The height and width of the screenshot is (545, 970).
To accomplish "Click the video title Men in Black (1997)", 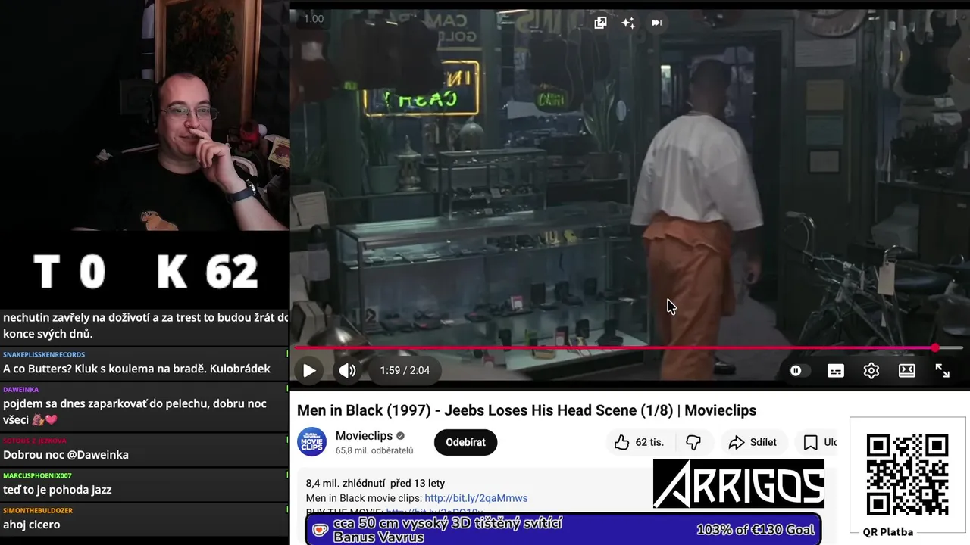I will (x=527, y=410).
